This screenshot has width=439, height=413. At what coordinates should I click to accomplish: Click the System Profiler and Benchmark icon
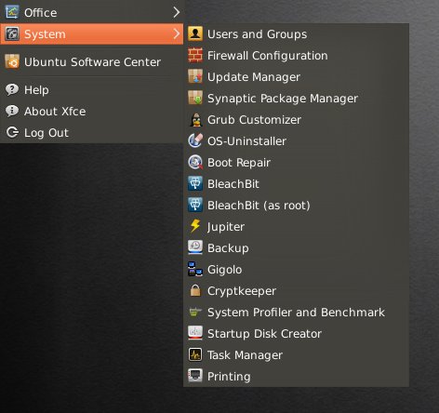tap(195, 312)
